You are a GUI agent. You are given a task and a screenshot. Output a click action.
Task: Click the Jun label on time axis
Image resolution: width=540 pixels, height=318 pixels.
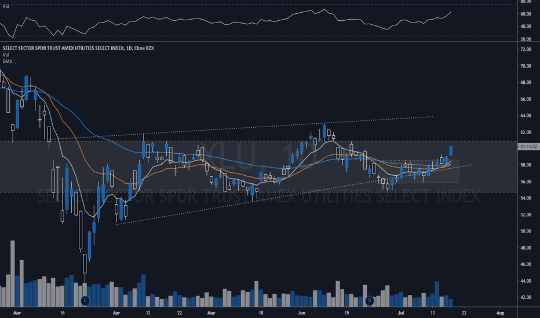[302, 313]
